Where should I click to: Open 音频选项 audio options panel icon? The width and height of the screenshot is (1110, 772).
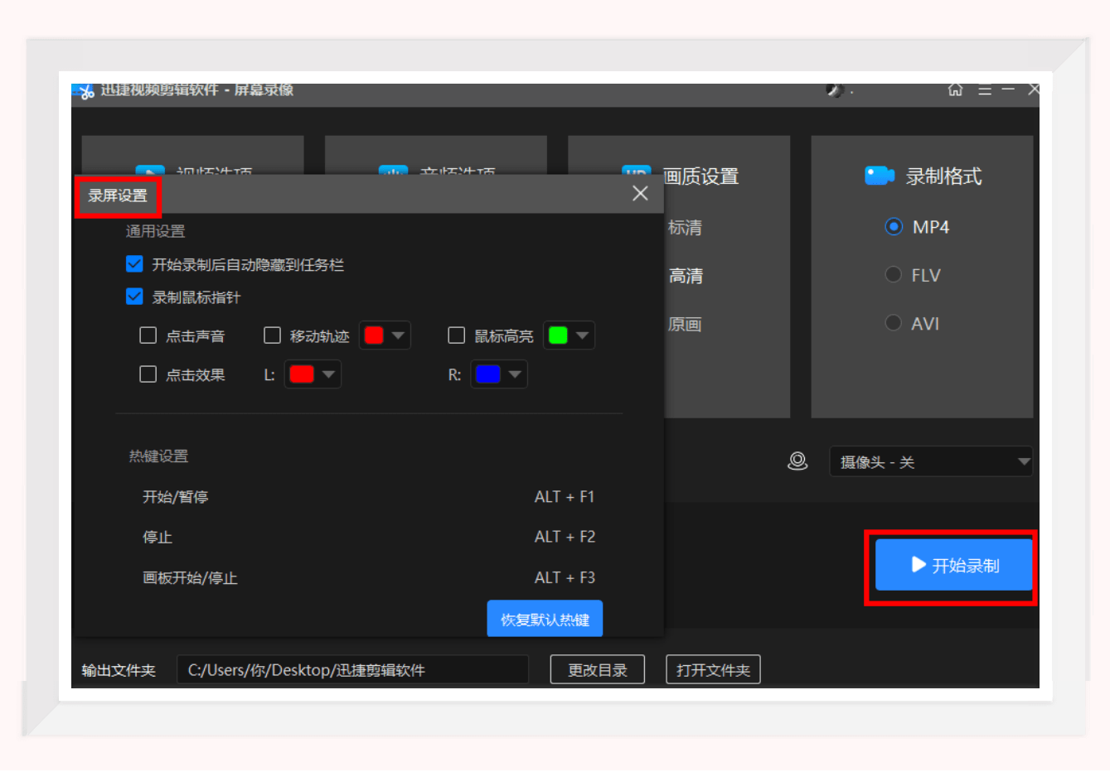[x=394, y=171]
